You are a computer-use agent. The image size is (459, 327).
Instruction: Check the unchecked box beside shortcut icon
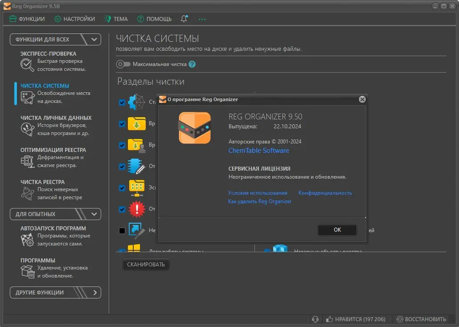(122, 231)
